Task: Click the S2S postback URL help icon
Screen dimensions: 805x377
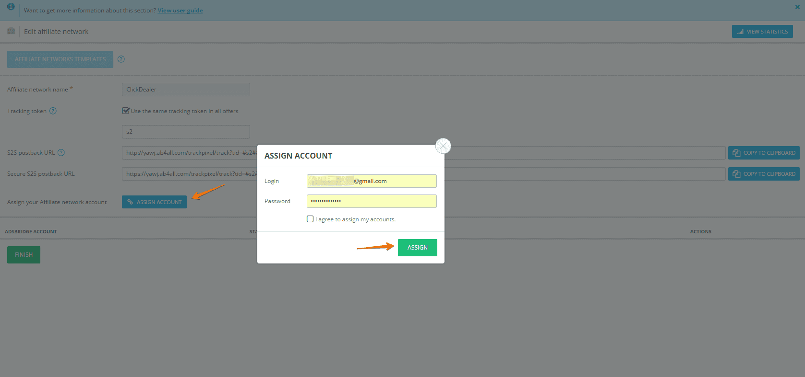Action: coord(61,153)
